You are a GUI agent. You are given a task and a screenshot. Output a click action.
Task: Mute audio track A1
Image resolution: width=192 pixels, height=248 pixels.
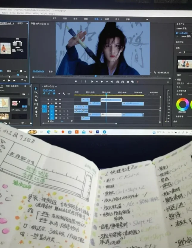(x=60, y=111)
